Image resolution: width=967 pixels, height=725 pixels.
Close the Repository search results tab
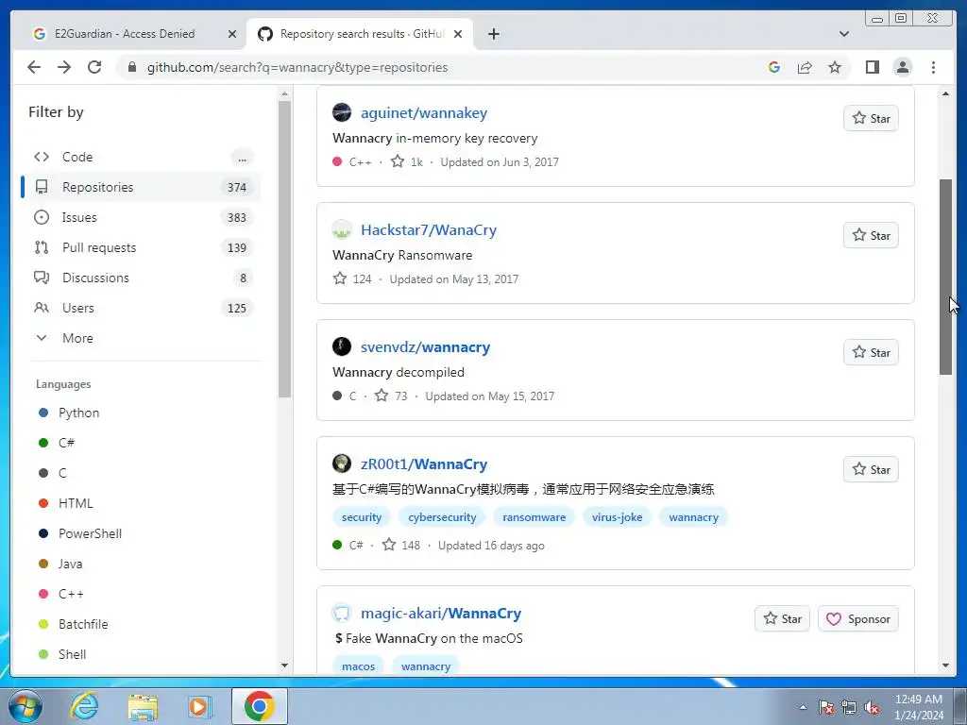click(458, 34)
